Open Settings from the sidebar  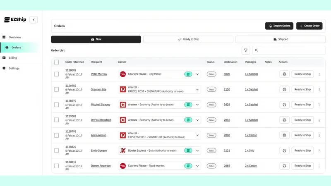(x=14, y=68)
